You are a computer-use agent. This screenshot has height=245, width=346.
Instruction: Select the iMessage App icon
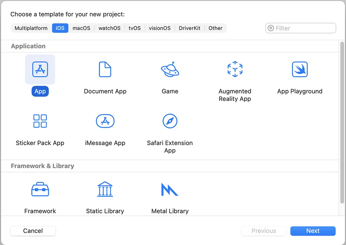[x=105, y=121]
